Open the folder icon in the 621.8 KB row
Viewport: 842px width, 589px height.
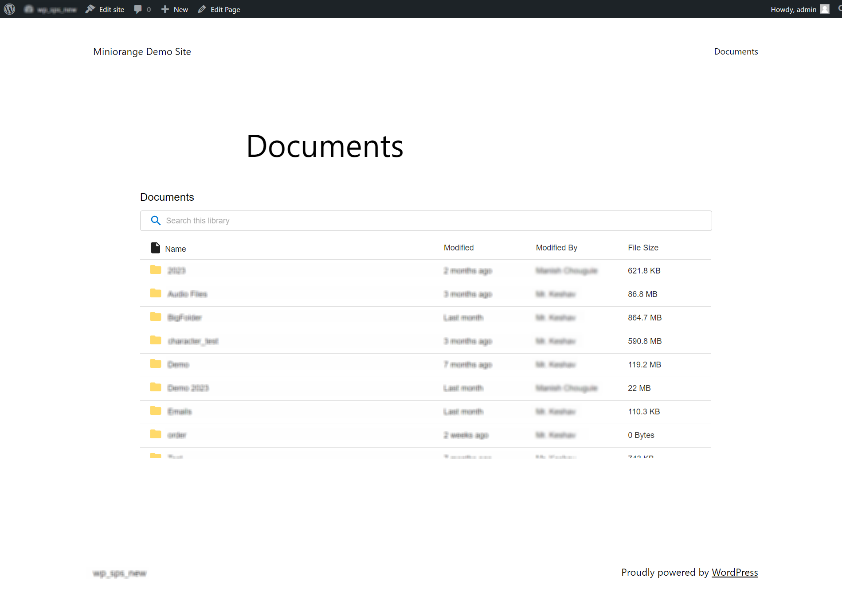(156, 270)
